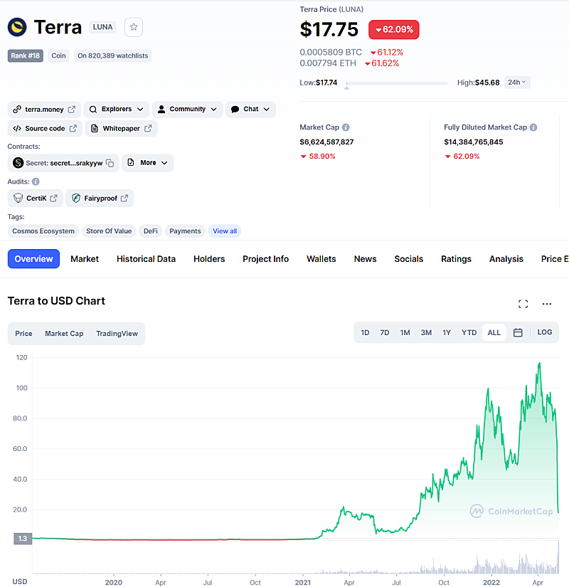Click the Terra coin logo icon

click(x=17, y=27)
